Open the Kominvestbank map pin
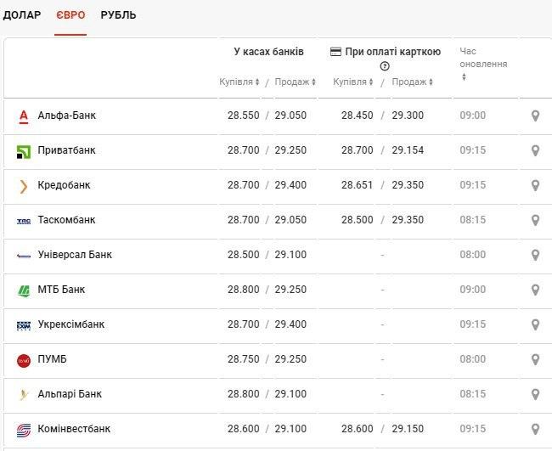Screen dimensions: 552x451 [535, 429]
